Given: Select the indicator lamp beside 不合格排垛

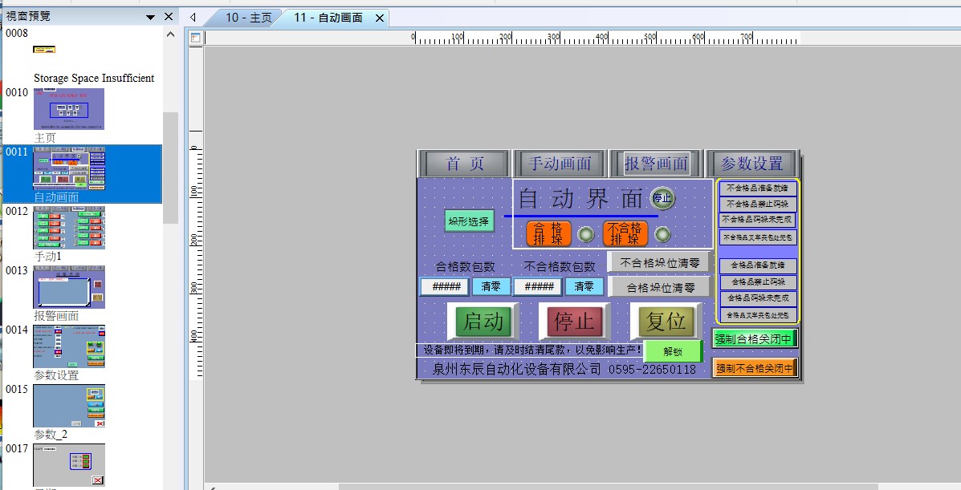Looking at the screenshot, I should coord(662,234).
